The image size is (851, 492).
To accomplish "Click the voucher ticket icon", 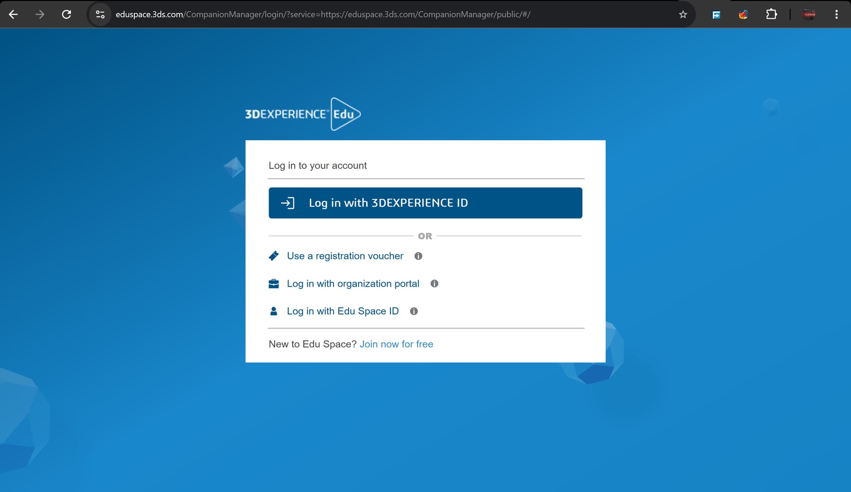I will pyautogui.click(x=274, y=256).
